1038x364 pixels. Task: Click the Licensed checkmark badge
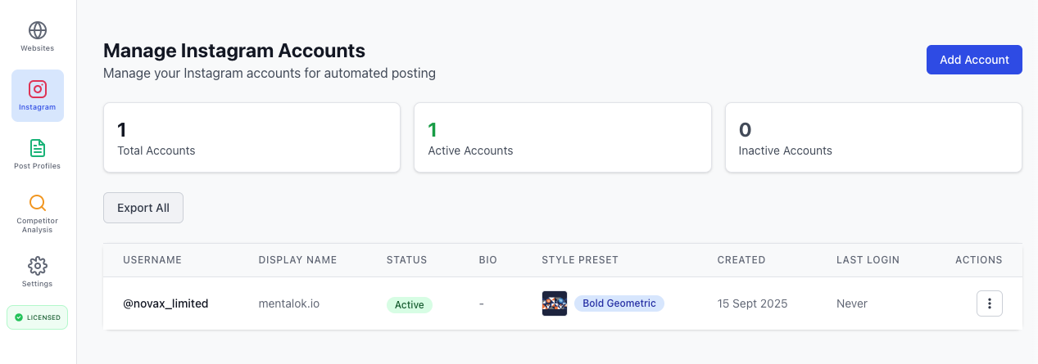point(38,317)
